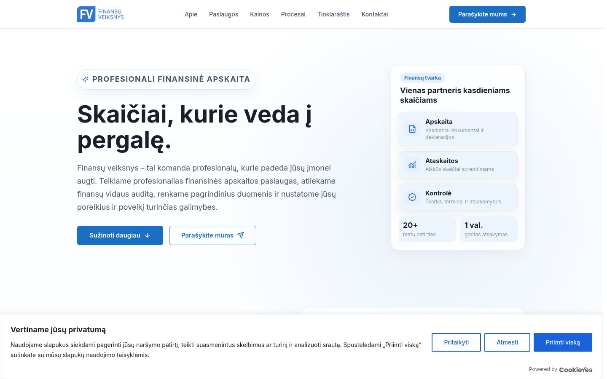Viewport: 607px width, 379px height.
Task: Click the checkmark badge icon in Kontrolė card
Action: (412, 197)
